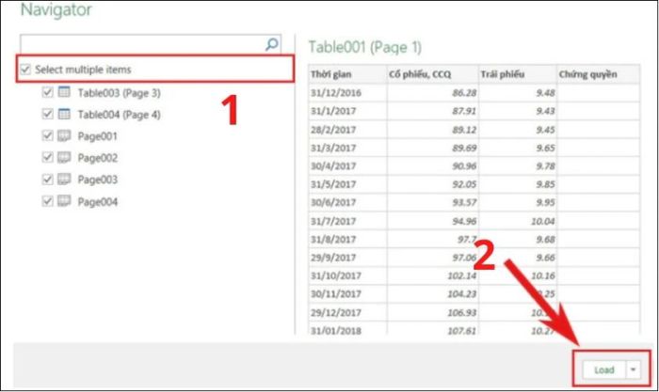Click the table icon beside Table004 (Page 4)

click(64, 114)
